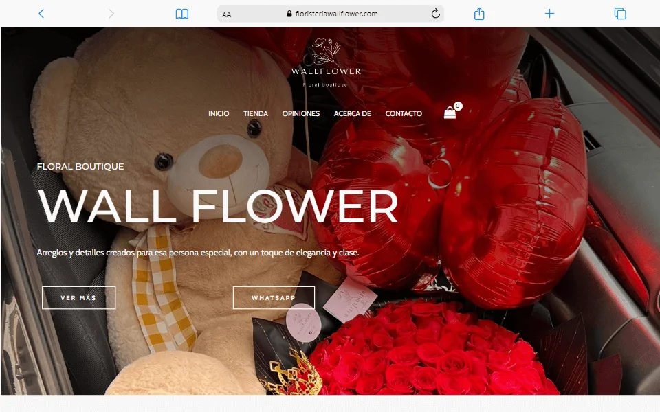Viewport: 660px width, 412px height.
Task: Open the TIENDA section
Action: point(256,113)
